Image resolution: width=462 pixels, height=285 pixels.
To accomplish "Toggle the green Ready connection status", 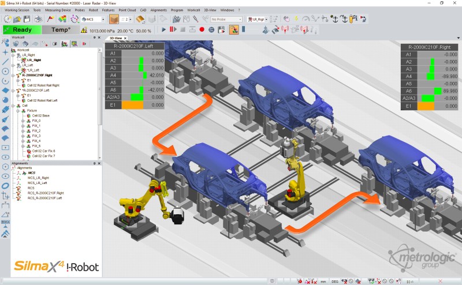I will (x=22, y=30).
